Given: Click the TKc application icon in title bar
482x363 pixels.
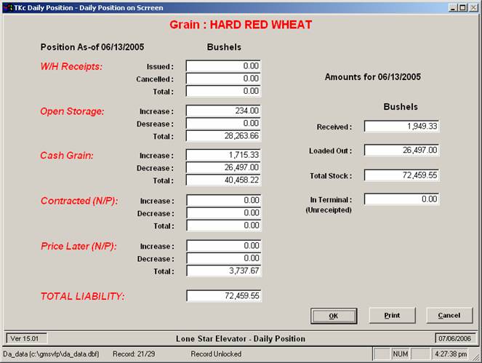Looking at the screenshot, I should pyautogui.click(x=7, y=7).
